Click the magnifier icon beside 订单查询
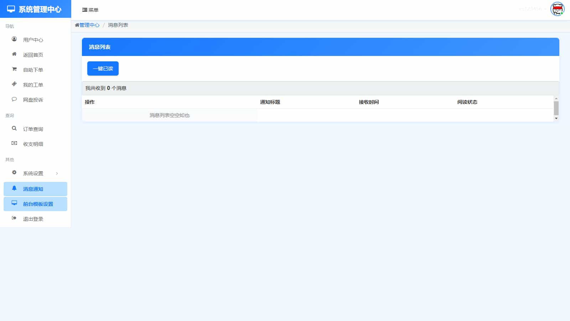 [x=14, y=128]
